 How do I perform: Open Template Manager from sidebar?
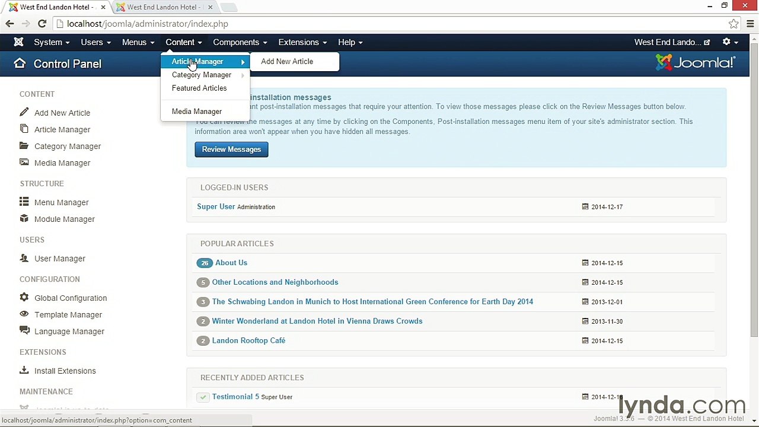(x=68, y=314)
